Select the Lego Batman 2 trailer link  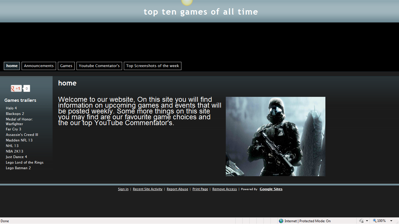[18, 168]
